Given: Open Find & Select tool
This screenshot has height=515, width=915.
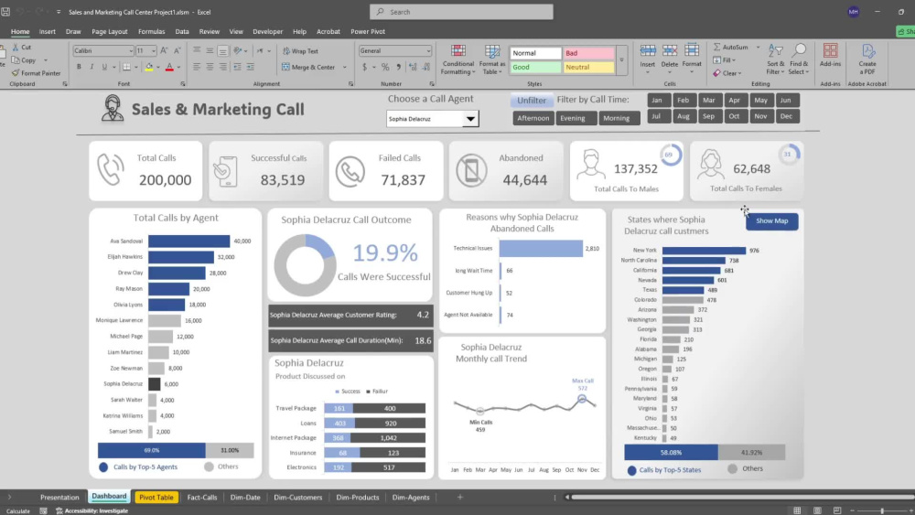Looking at the screenshot, I should tap(799, 59).
